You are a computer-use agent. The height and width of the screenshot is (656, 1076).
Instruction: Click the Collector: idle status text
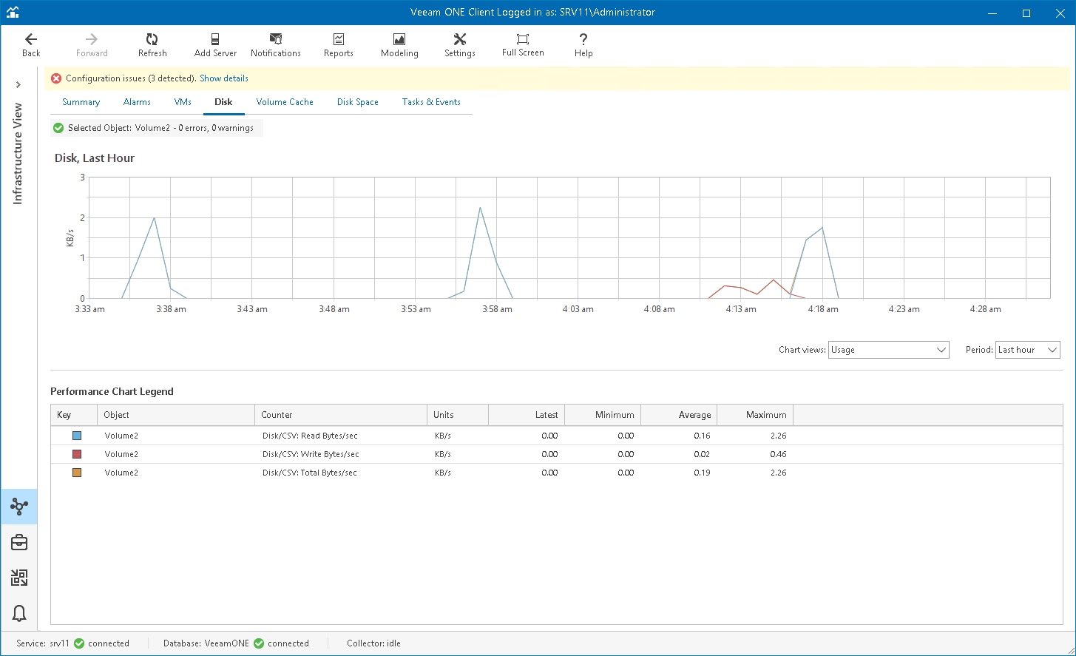pos(373,643)
